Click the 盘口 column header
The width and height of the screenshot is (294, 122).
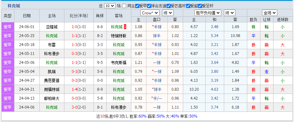[157, 19]
